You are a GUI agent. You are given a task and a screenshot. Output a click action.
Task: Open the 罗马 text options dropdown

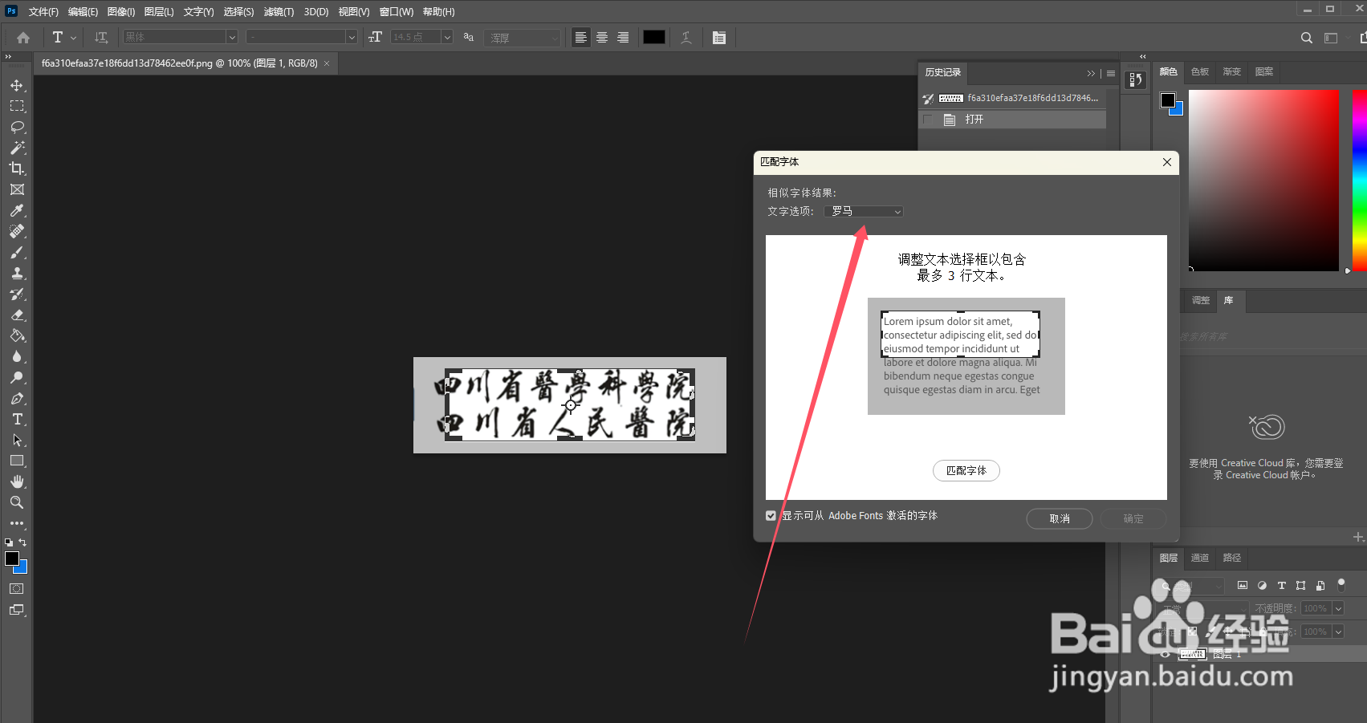click(x=863, y=211)
